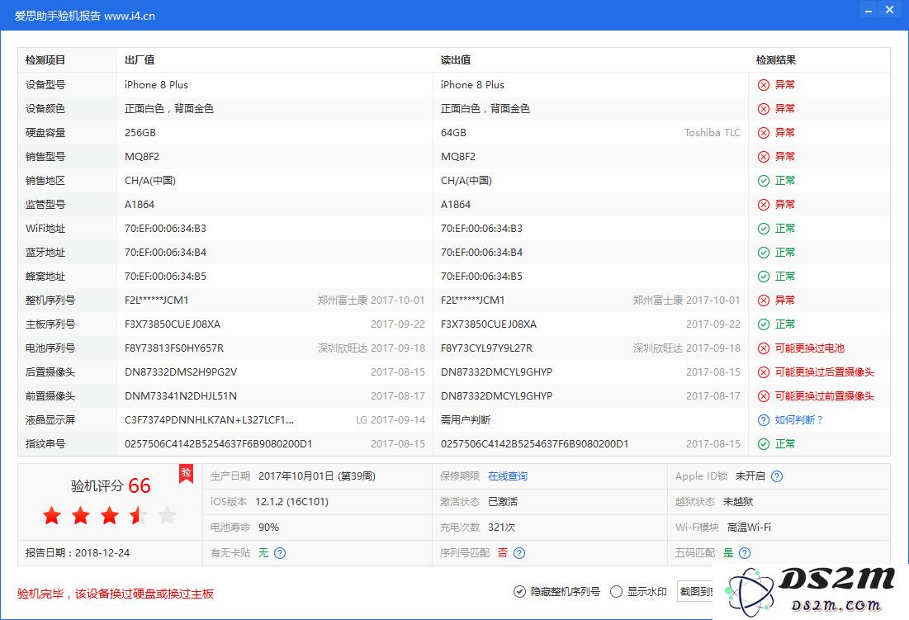Click the 截图到 button

pos(695,592)
